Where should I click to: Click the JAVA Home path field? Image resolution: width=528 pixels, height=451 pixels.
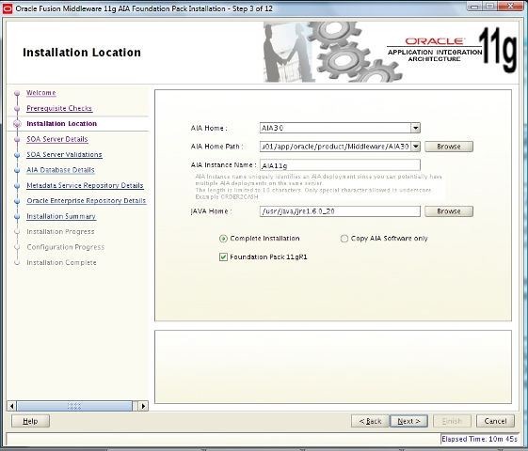(x=340, y=211)
